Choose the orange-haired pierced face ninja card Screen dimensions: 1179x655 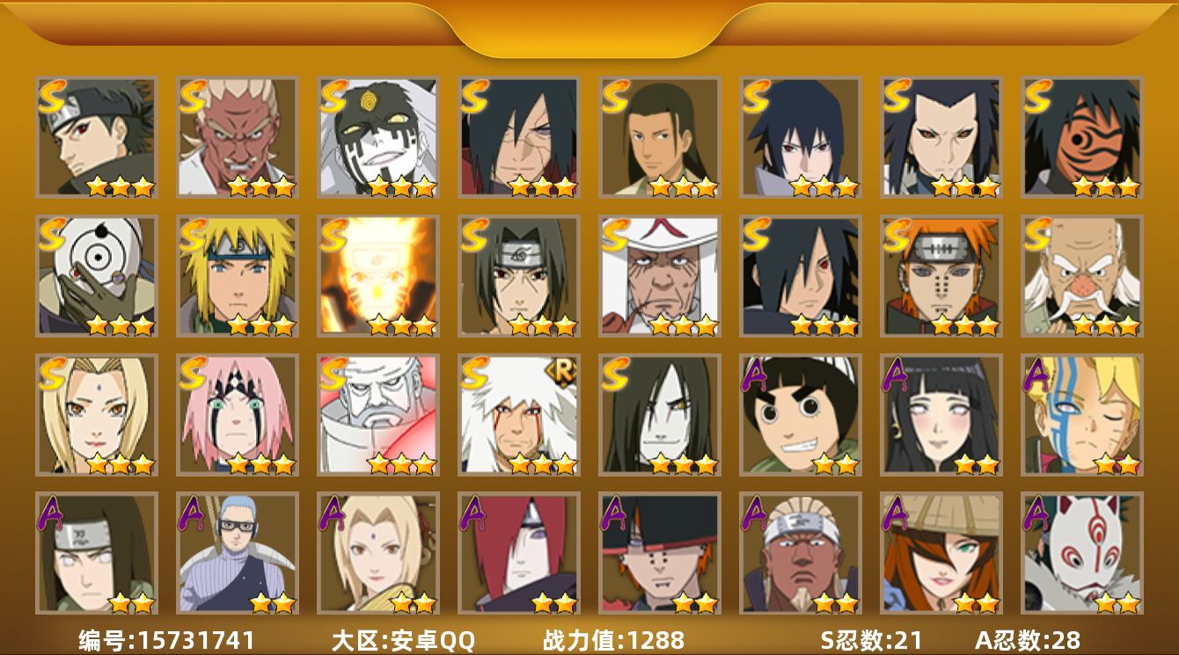[941, 276]
